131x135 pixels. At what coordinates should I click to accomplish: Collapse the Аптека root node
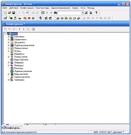tap(5, 34)
